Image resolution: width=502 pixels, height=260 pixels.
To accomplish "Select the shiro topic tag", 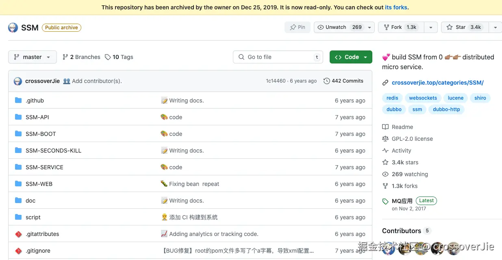I will tap(480, 98).
